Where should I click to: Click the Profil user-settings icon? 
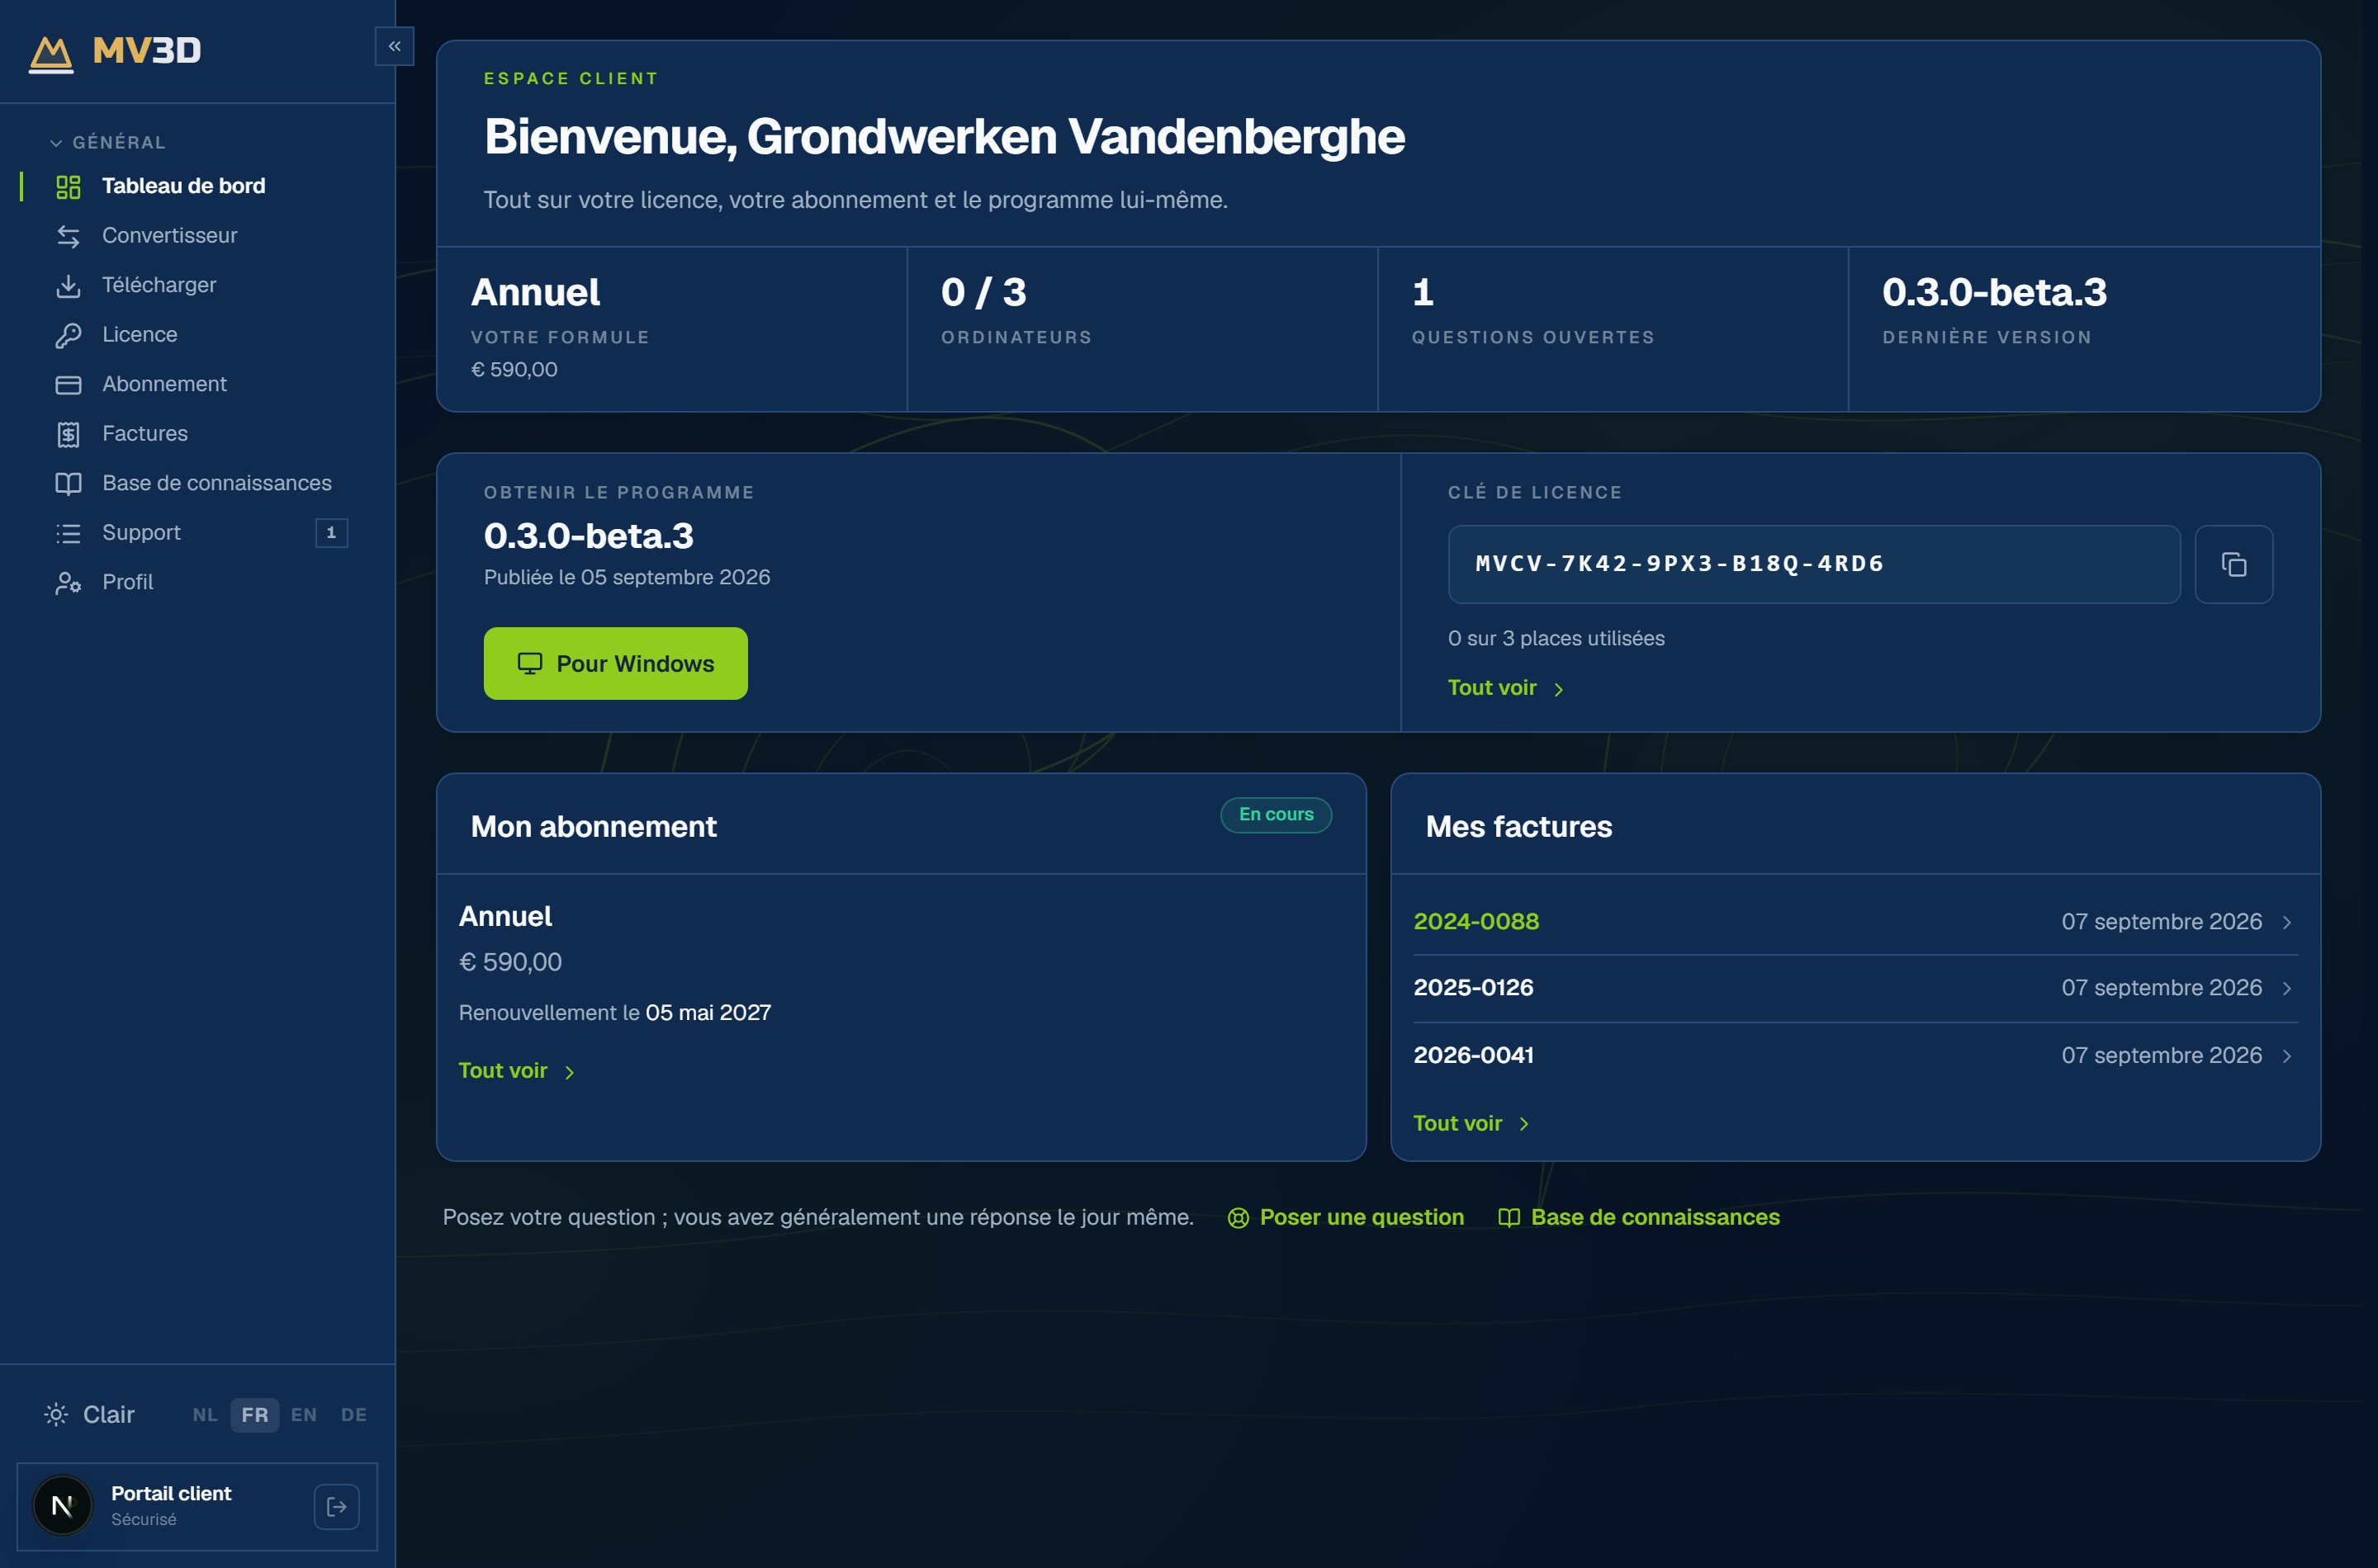(68, 583)
